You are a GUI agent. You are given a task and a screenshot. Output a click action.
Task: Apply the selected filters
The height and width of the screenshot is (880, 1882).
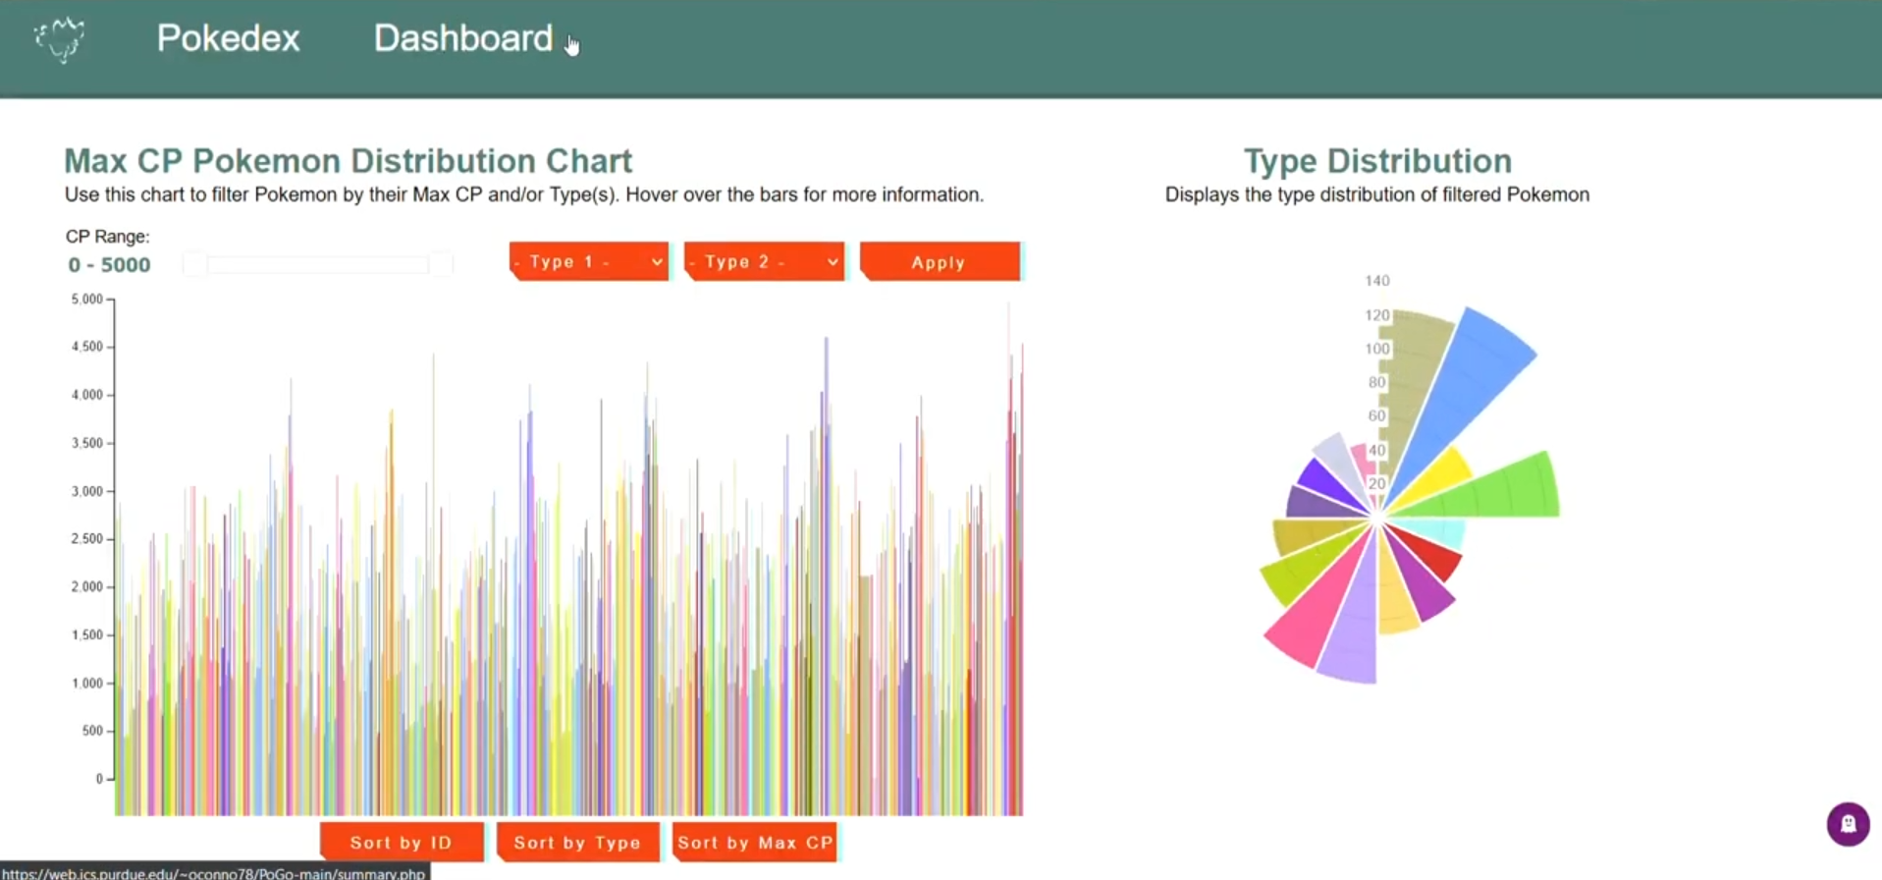click(x=940, y=262)
